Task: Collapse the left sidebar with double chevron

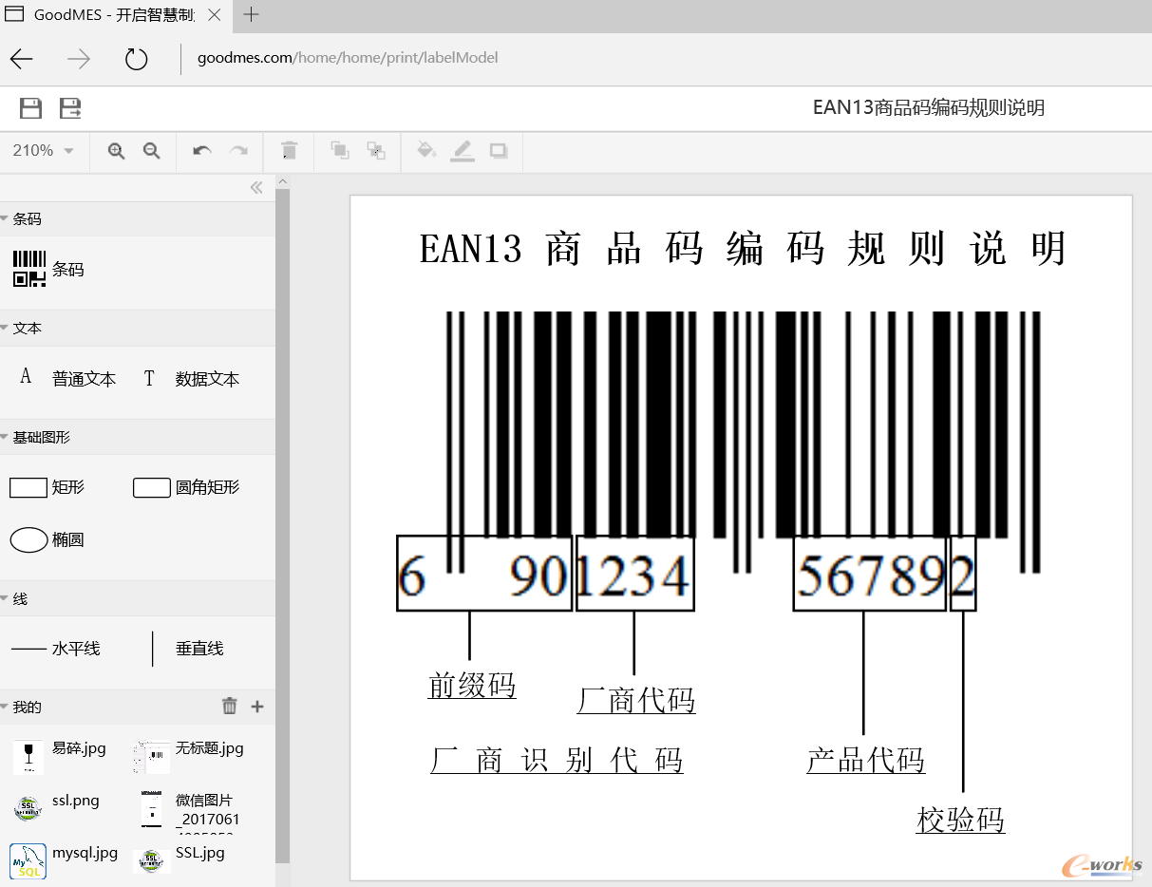Action: (256, 188)
